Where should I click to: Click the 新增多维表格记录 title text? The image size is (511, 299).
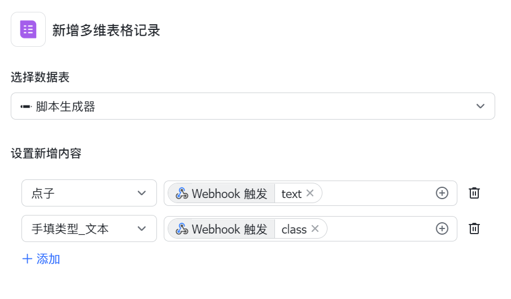click(x=106, y=30)
